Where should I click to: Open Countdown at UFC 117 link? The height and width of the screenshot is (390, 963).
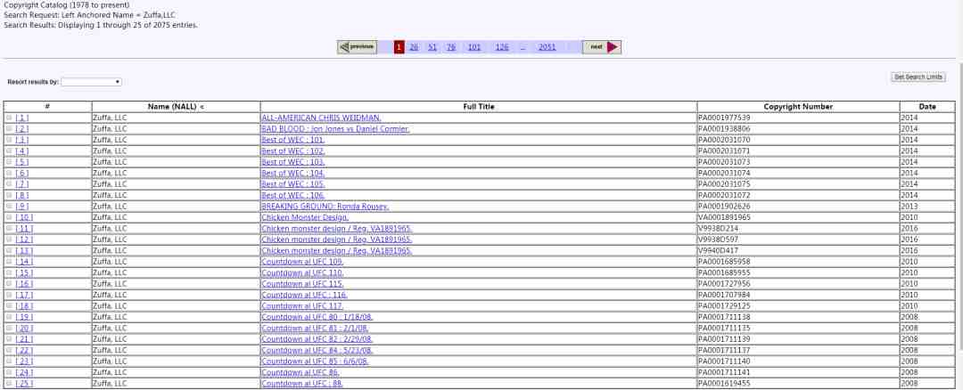pos(302,306)
